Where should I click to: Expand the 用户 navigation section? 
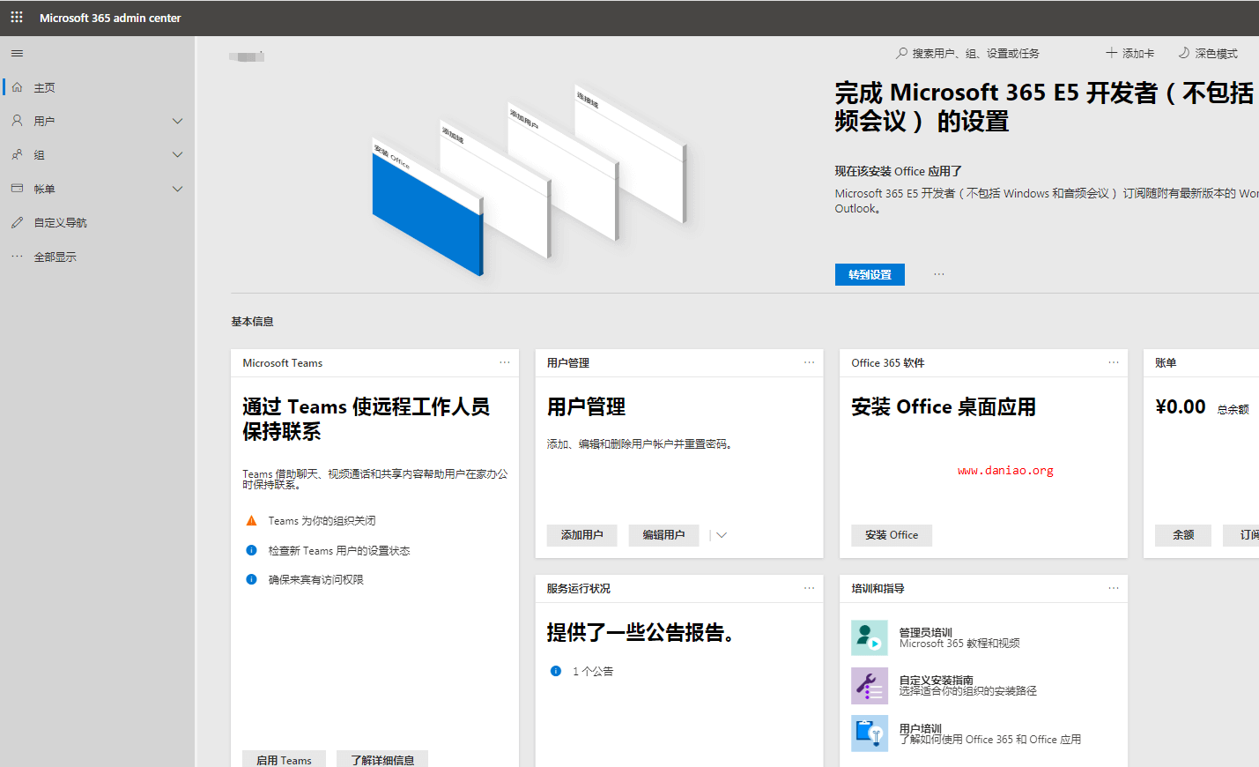(177, 121)
